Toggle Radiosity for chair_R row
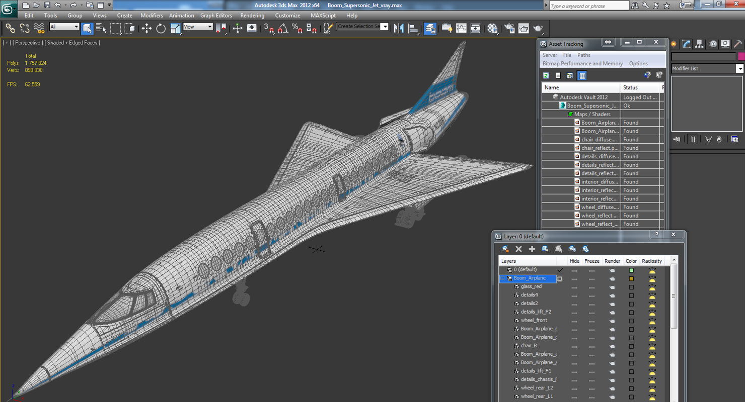The image size is (745, 402). point(652,346)
